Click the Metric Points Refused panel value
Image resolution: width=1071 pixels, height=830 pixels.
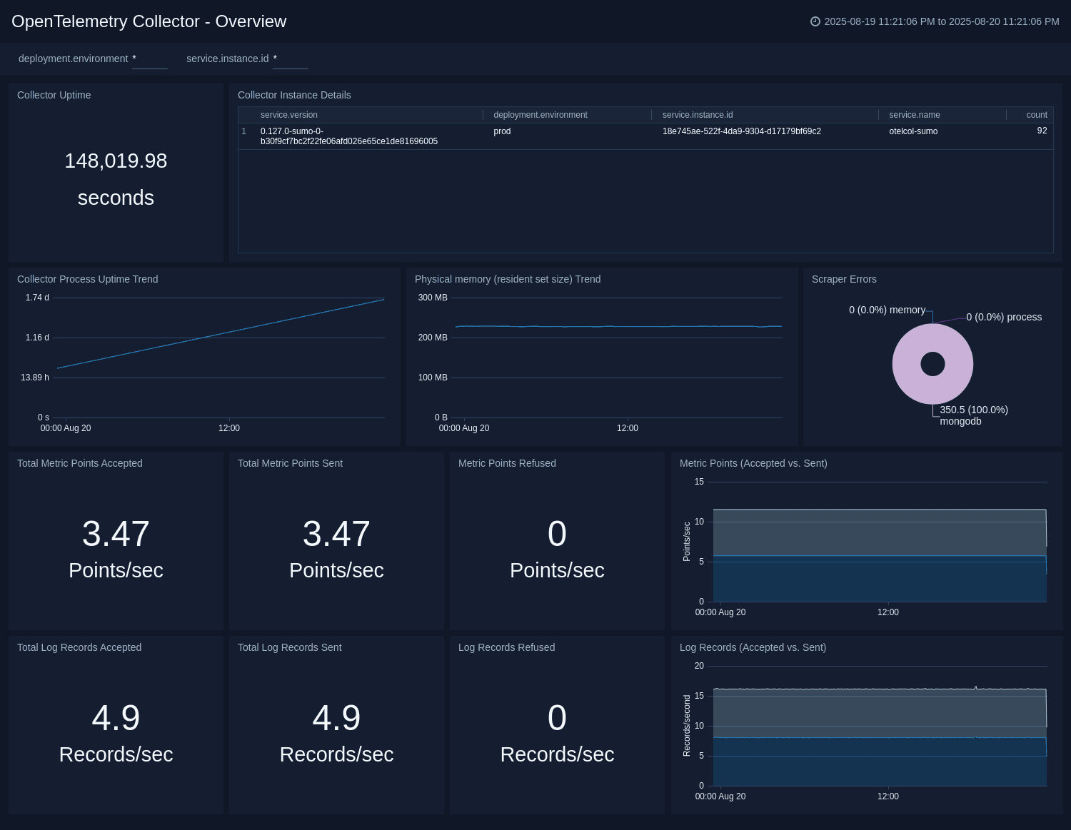[x=557, y=534]
